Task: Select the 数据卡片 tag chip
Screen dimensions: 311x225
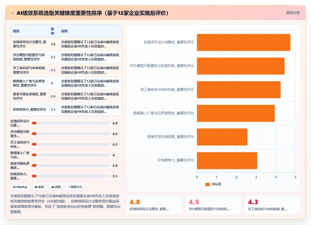Action: click(75, 187)
